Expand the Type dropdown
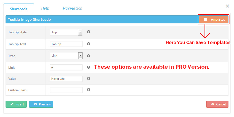The height and width of the screenshot is (117, 234). coord(66,56)
